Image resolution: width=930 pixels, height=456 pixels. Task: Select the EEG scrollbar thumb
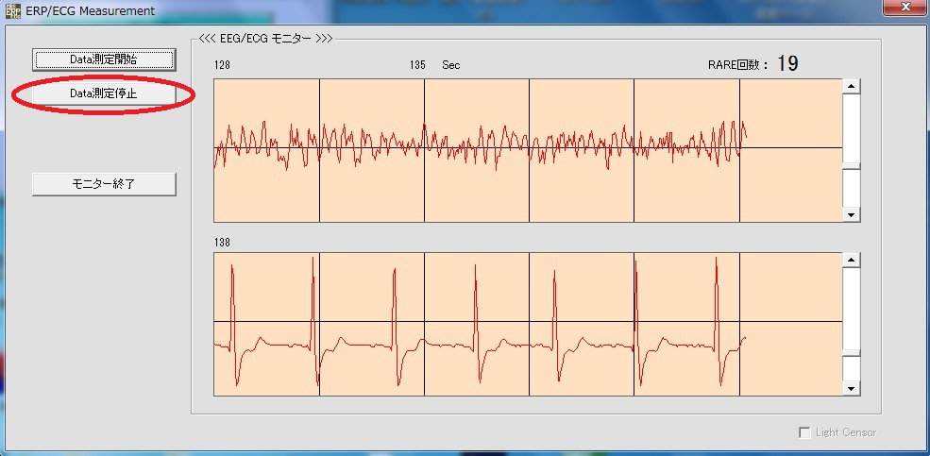coord(852,166)
